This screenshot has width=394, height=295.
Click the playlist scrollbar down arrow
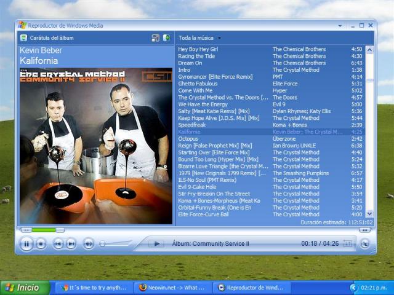pyautogui.click(x=369, y=214)
